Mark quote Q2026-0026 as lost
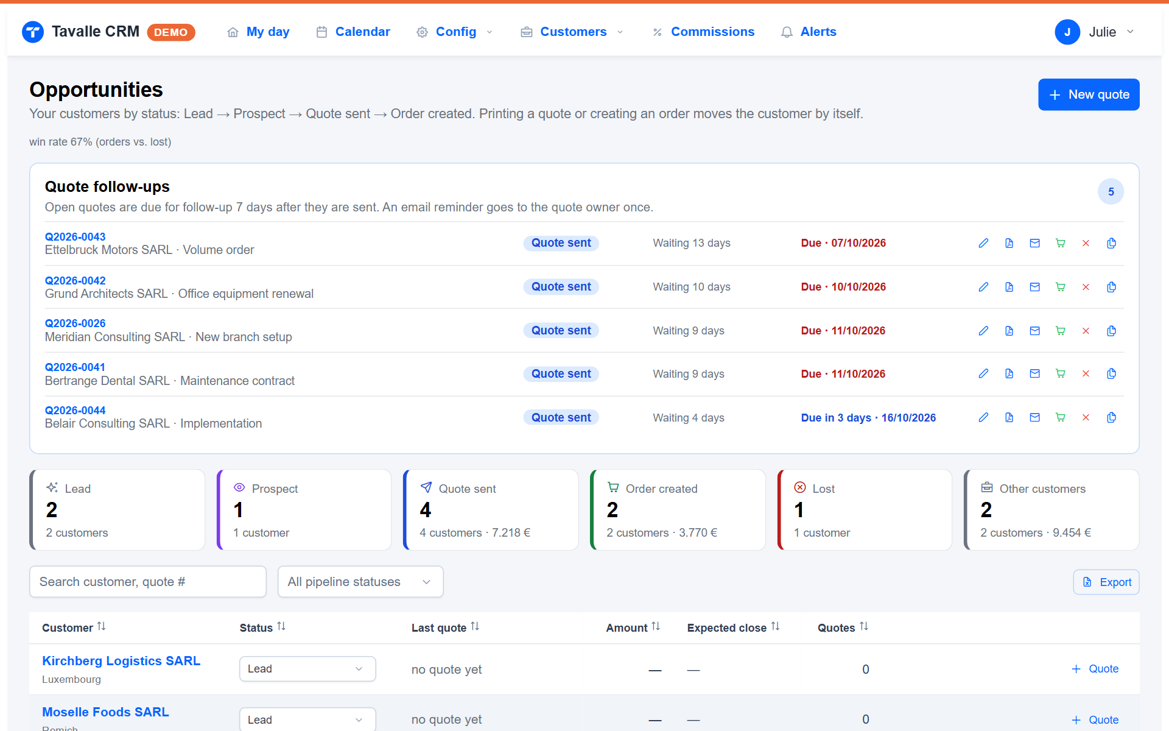This screenshot has height=731, width=1169. 1086,331
